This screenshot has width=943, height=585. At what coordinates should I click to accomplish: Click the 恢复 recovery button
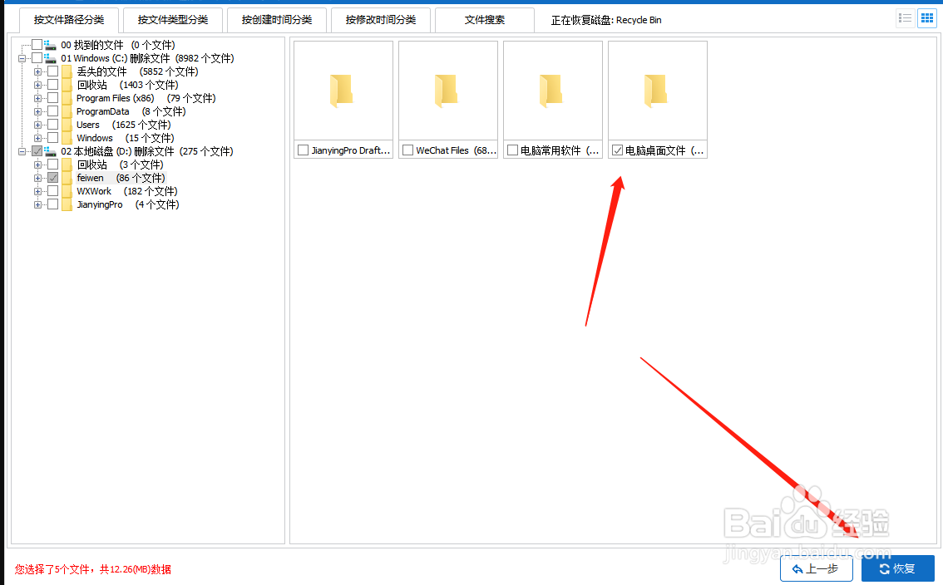[897, 568]
